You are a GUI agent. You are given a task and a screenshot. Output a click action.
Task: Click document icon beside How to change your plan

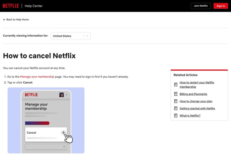tap(176, 101)
